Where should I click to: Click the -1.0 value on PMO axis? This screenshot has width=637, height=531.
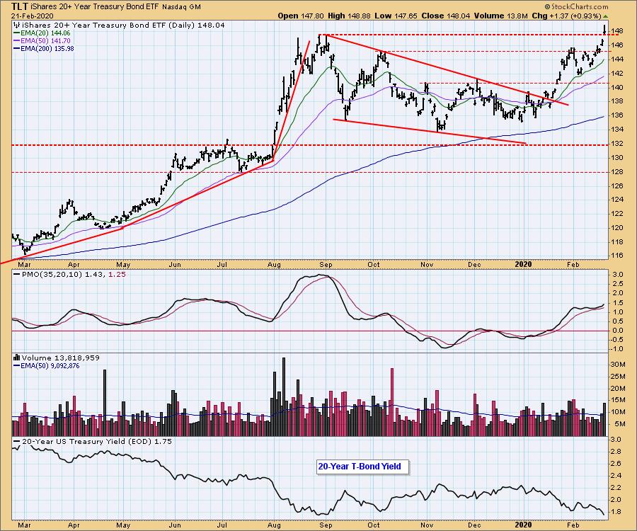616,349
